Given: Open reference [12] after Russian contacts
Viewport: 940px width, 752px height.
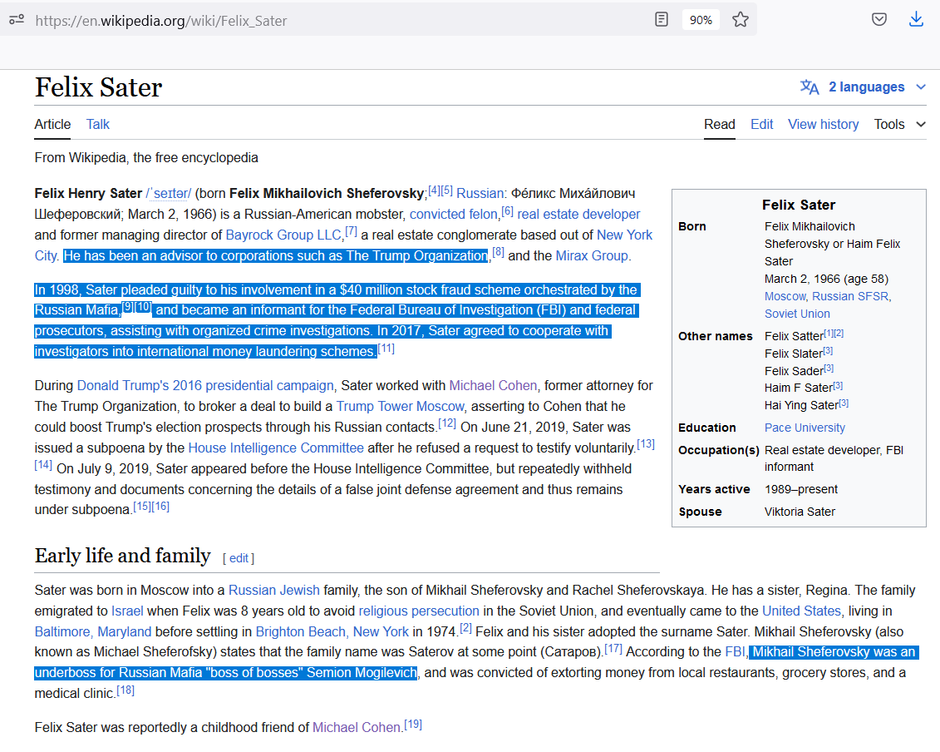Looking at the screenshot, I should (447, 423).
